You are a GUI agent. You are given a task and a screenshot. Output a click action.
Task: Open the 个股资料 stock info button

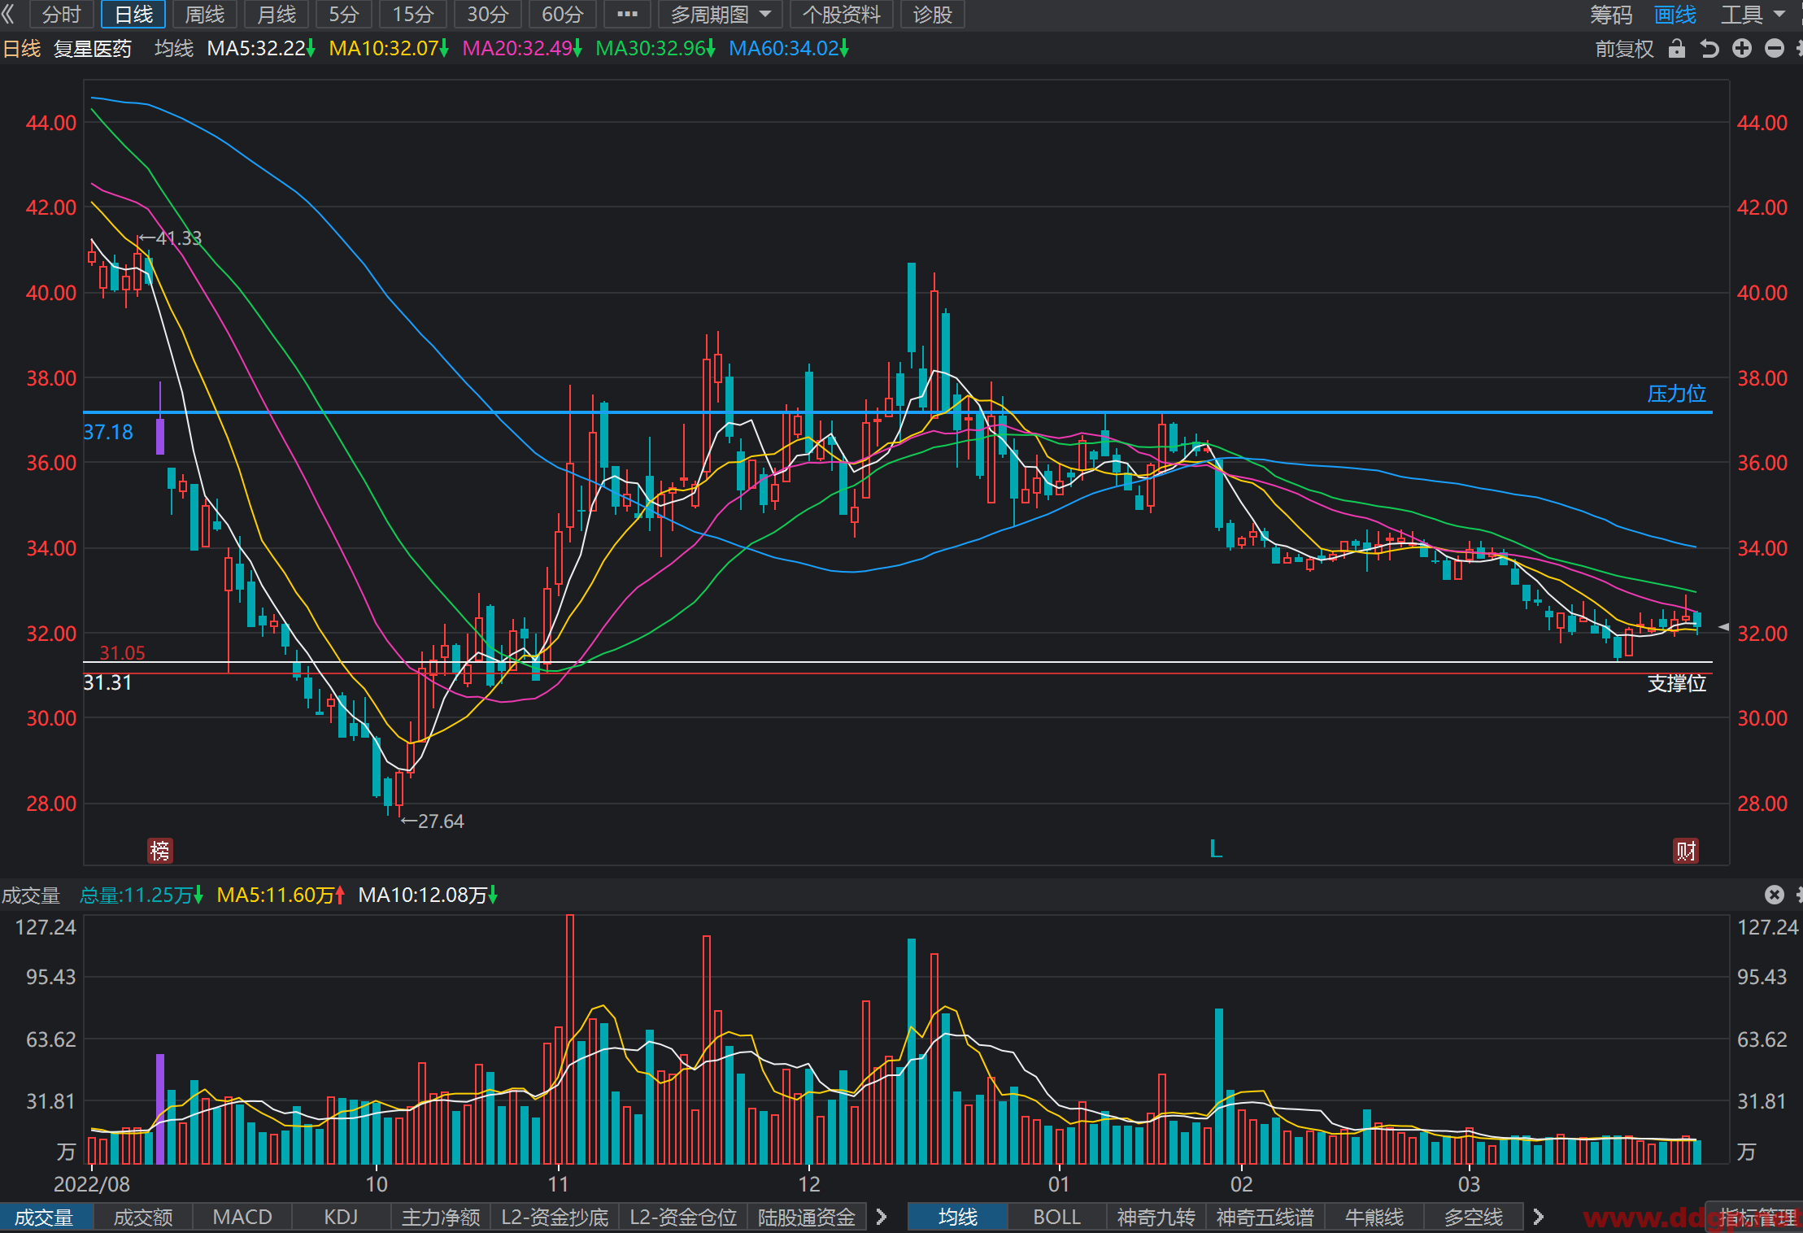coord(841,14)
